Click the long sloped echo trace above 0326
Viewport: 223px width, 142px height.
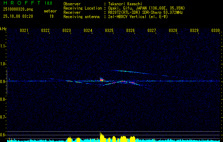130,72
